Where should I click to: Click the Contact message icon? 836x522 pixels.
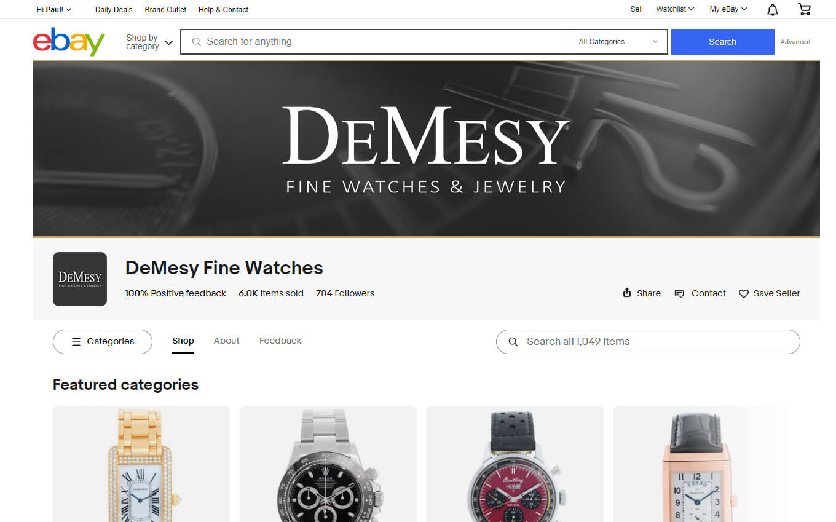click(679, 293)
